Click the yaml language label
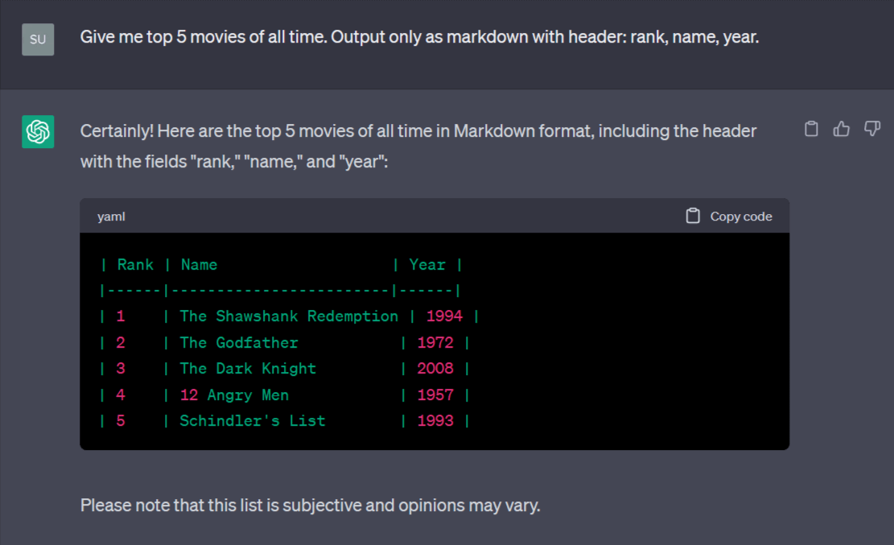894x545 pixels. (x=111, y=217)
